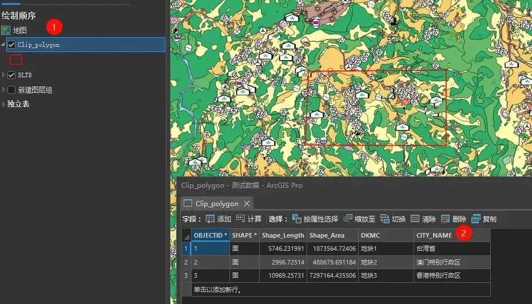The image size is (532, 304).
Task: Click the 计算 field calculator icon
Action: click(241, 218)
